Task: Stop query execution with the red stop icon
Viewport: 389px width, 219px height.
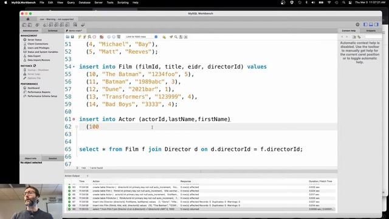Action: [x=94, y=36]
